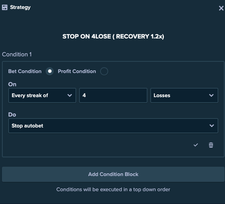Open the 'Stop autobet' action dropdown
Viewport: 225px width, 204px height.
[x=113, y=126]
